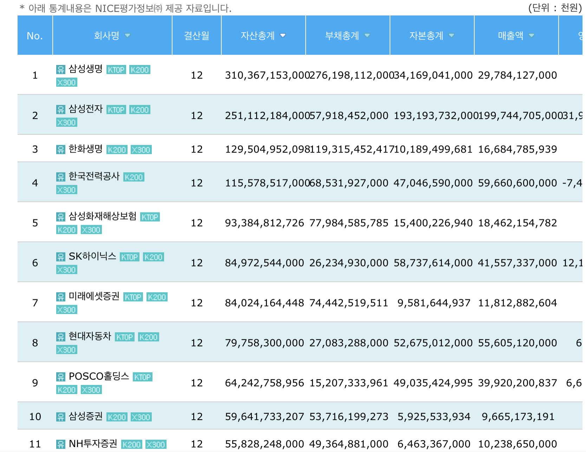Select 한국전력공사 equity value 47,046,590,000
Screen dimensions: 586x452
pyautogui.click(x=433, y=183)
